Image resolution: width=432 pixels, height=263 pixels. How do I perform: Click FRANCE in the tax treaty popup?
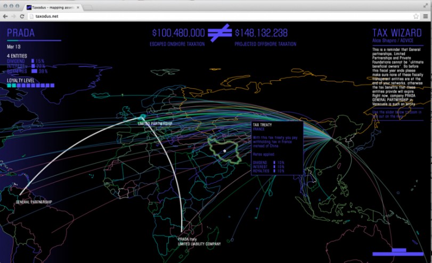[259, 129]
